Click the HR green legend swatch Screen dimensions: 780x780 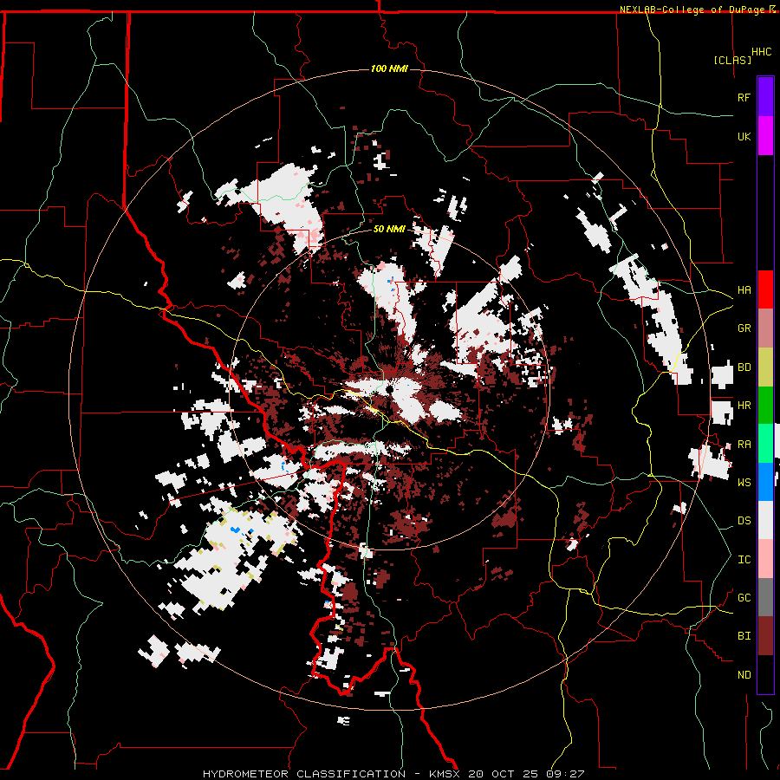coord(765,406)
